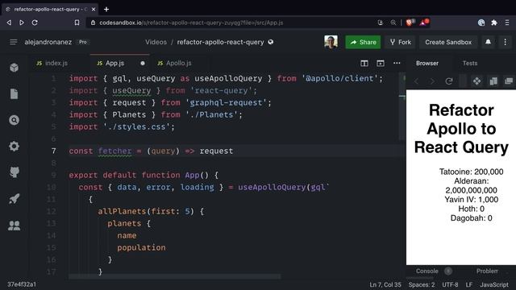This screenshot has width=516, height=290.
Task: Open the Tests tab
Action: pyautogui.click(x=469, y=63)
